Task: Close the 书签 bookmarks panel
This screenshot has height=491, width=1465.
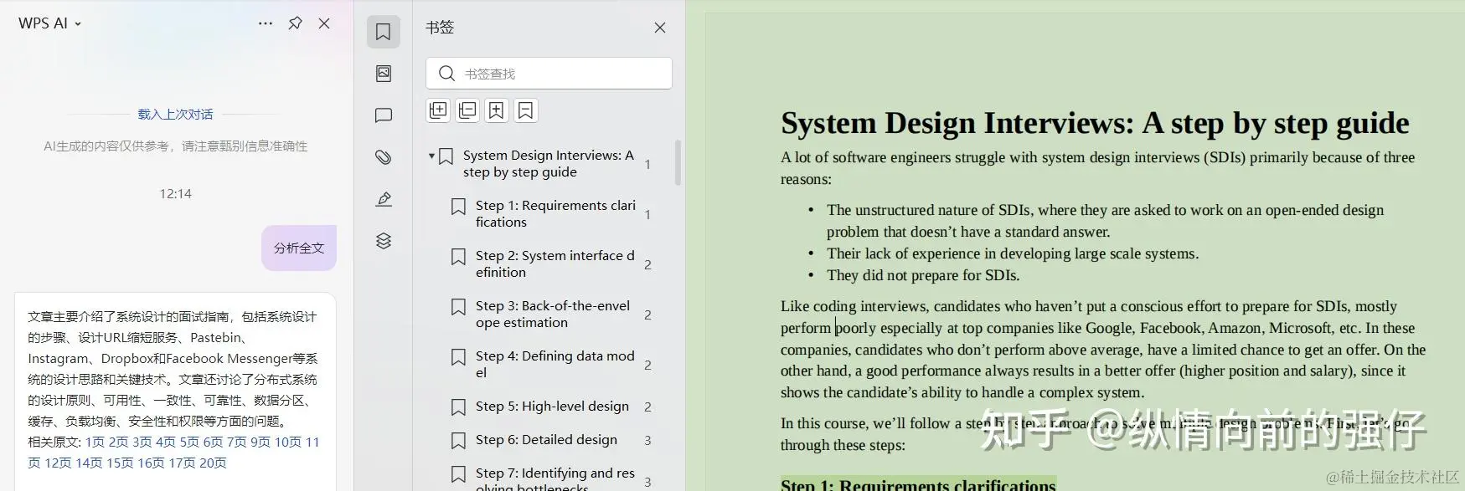Action: (x=660, y=28)
